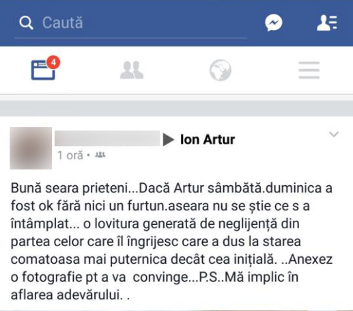Tap the underline of the search bar
The width and height of the screenshot is (353, 311).
click(x=131, y=38)
